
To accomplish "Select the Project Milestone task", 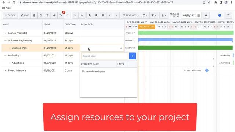I will click(17, 70).
